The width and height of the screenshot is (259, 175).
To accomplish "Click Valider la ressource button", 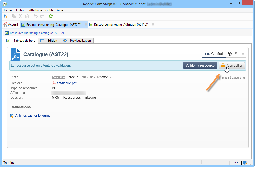I will pos(200,66).
